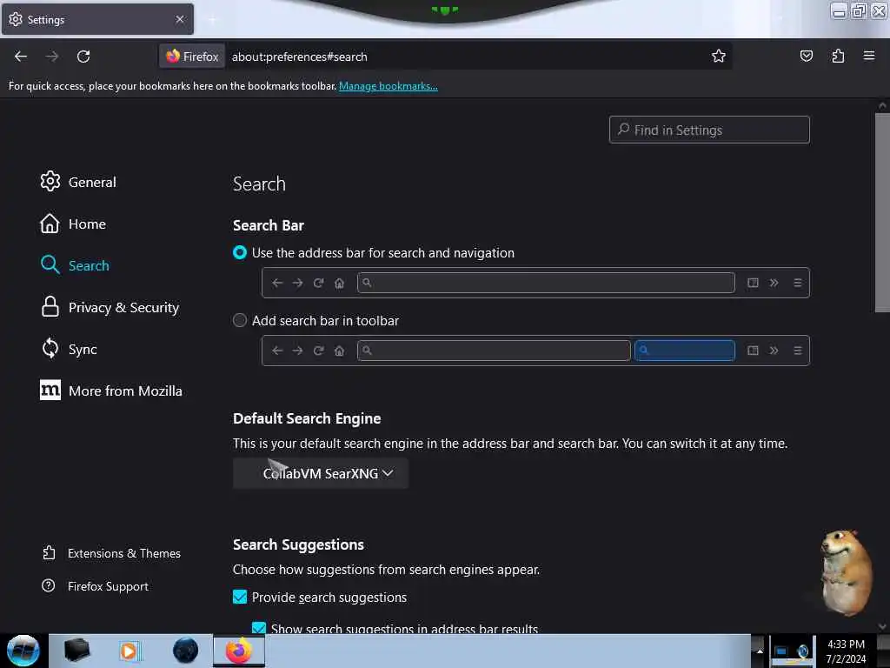Click the question mark icon beside Firefox Support
Image resolution: width=890 pixels, height=668 pixels.
(x=49, y=585)
